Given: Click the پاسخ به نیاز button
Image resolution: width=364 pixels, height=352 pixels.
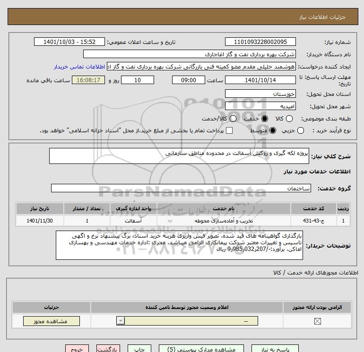Looking at the screenshot, I should coord(275,349).
